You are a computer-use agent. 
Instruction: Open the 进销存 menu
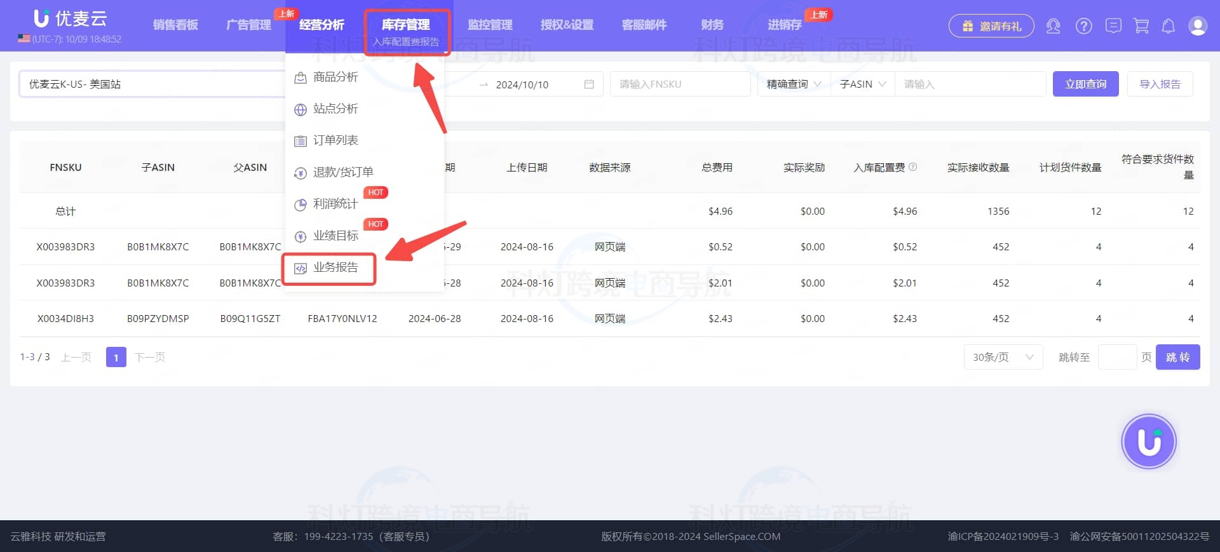point(785,25)
